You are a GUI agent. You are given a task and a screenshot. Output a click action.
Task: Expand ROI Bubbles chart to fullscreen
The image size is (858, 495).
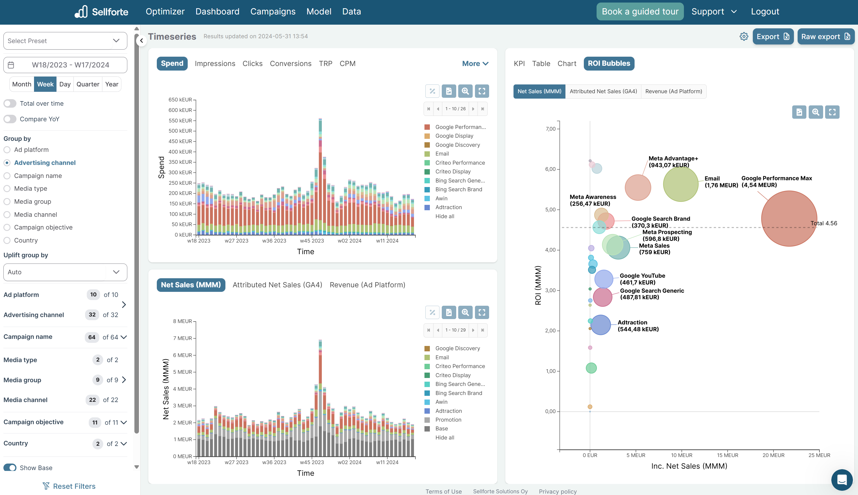coord(832,112)
